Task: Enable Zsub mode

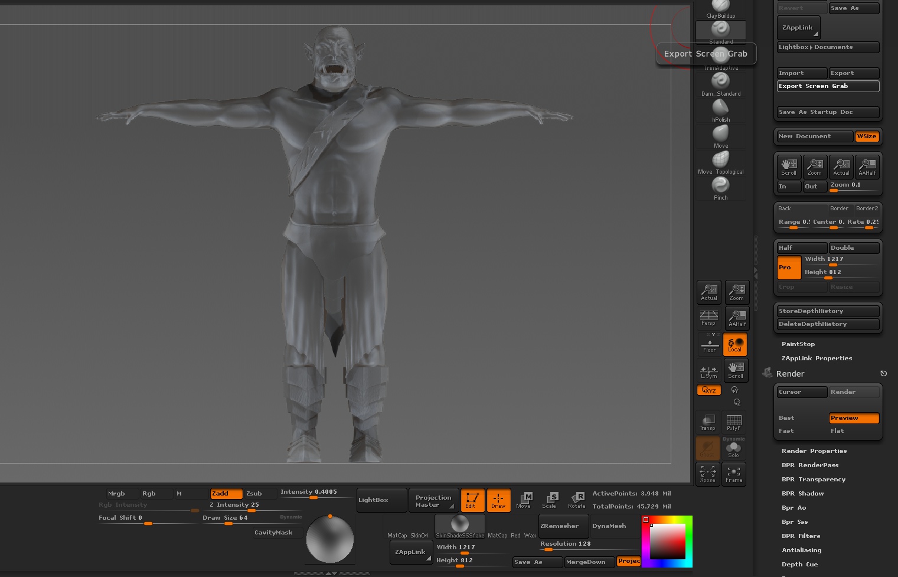Action: (x=260, y=494)
